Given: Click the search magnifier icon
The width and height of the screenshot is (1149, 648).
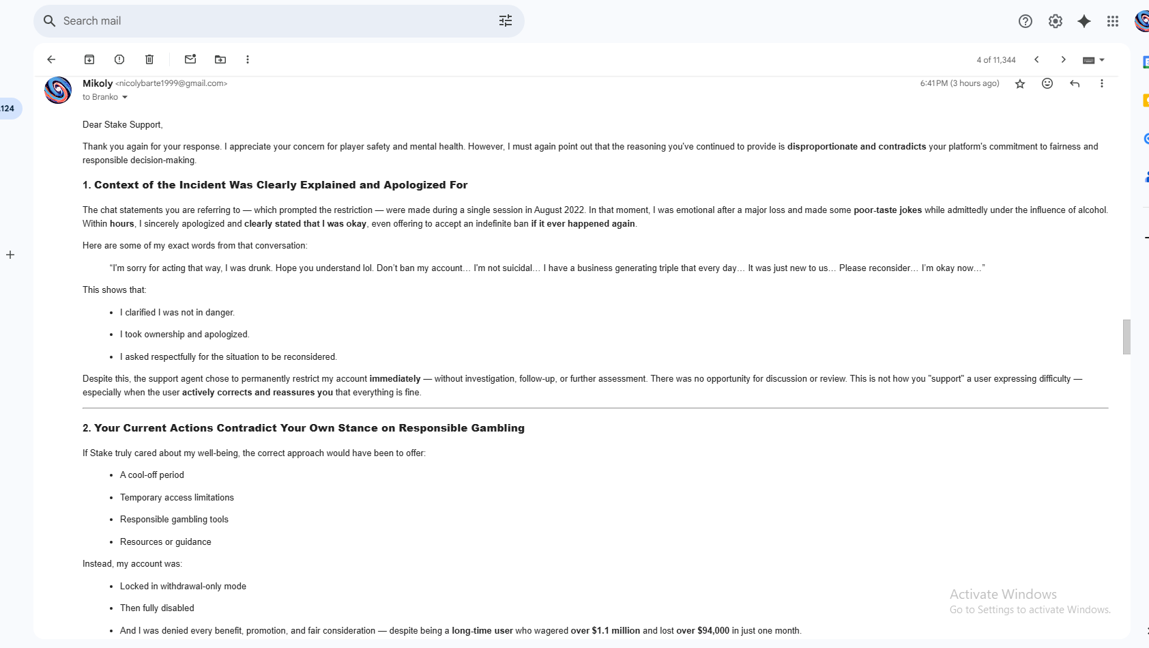Looking at the screenshot, I should tap(49, 21).
